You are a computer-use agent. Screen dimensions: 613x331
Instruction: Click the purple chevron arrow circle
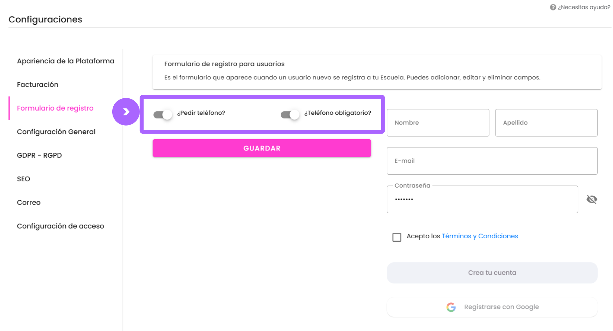tap(126, 112)
